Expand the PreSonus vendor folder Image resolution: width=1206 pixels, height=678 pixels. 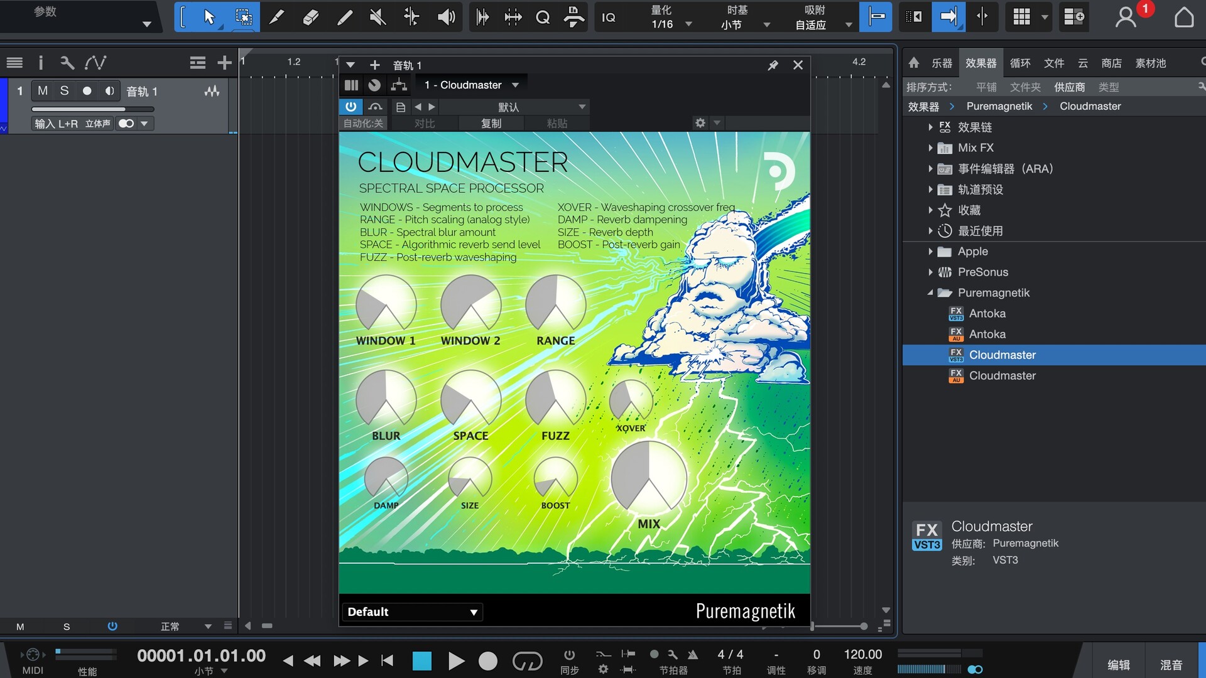click(x=930, y=272)
